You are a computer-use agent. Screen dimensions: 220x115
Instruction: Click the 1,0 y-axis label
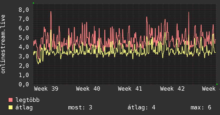pyautogui.click(x=24, y=75)
